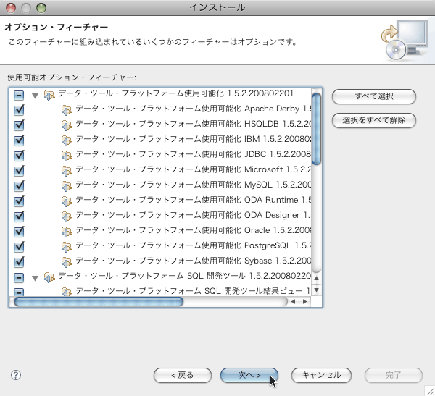Click the SQL 開発ツール結果ビュー feature icon

point(67,292)
